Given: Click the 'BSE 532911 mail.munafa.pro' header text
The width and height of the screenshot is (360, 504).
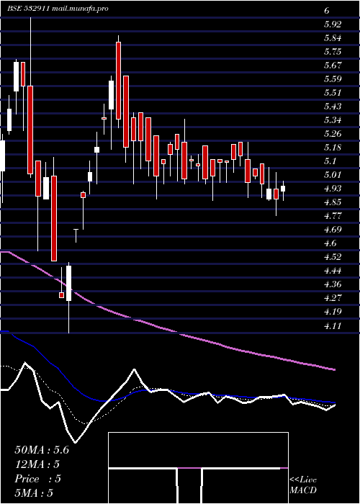Looking at the screenshot, I should pos(58,9).
